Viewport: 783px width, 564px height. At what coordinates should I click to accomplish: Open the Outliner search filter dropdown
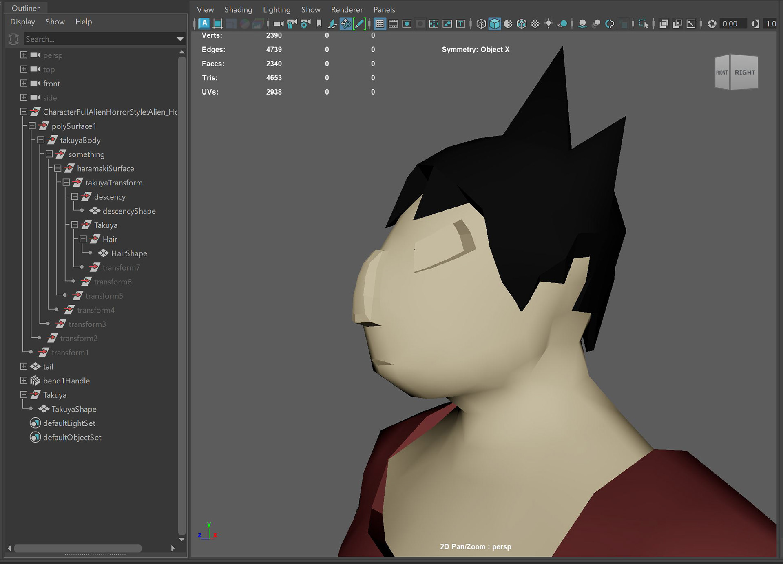pyautogui.click(x=180, y=39)
